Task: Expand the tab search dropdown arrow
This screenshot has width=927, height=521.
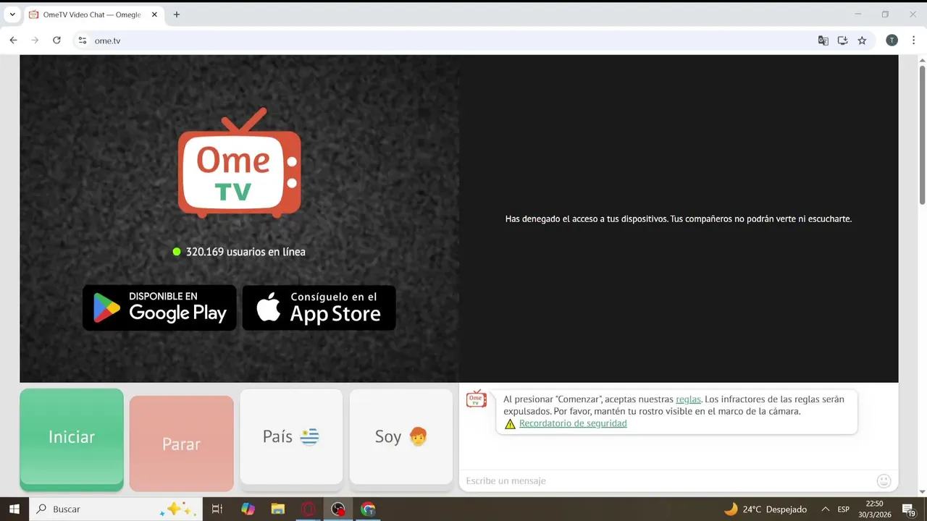Action: tap(12, 14)
